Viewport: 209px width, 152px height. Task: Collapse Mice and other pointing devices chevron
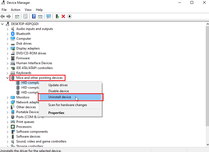click(7, 78)
